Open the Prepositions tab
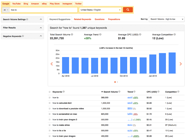 tap(114, 19)
